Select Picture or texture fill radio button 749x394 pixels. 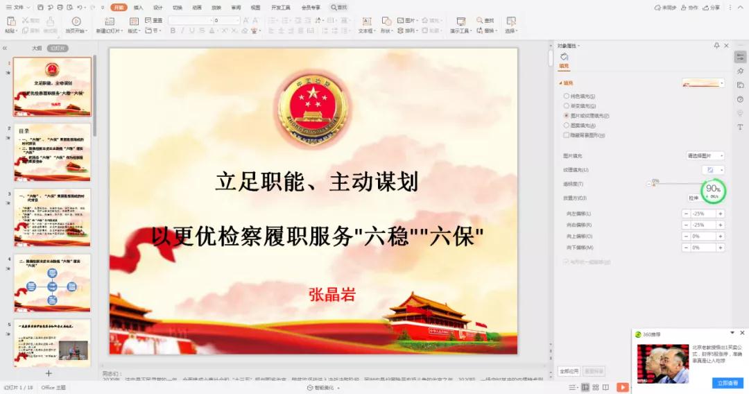567,116
